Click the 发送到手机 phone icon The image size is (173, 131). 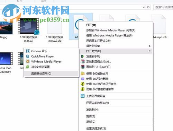pyautogui.click(x=82, y=56)
